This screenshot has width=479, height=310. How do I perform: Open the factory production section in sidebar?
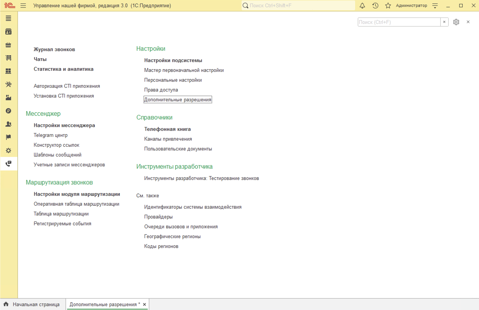pos(8,98)
